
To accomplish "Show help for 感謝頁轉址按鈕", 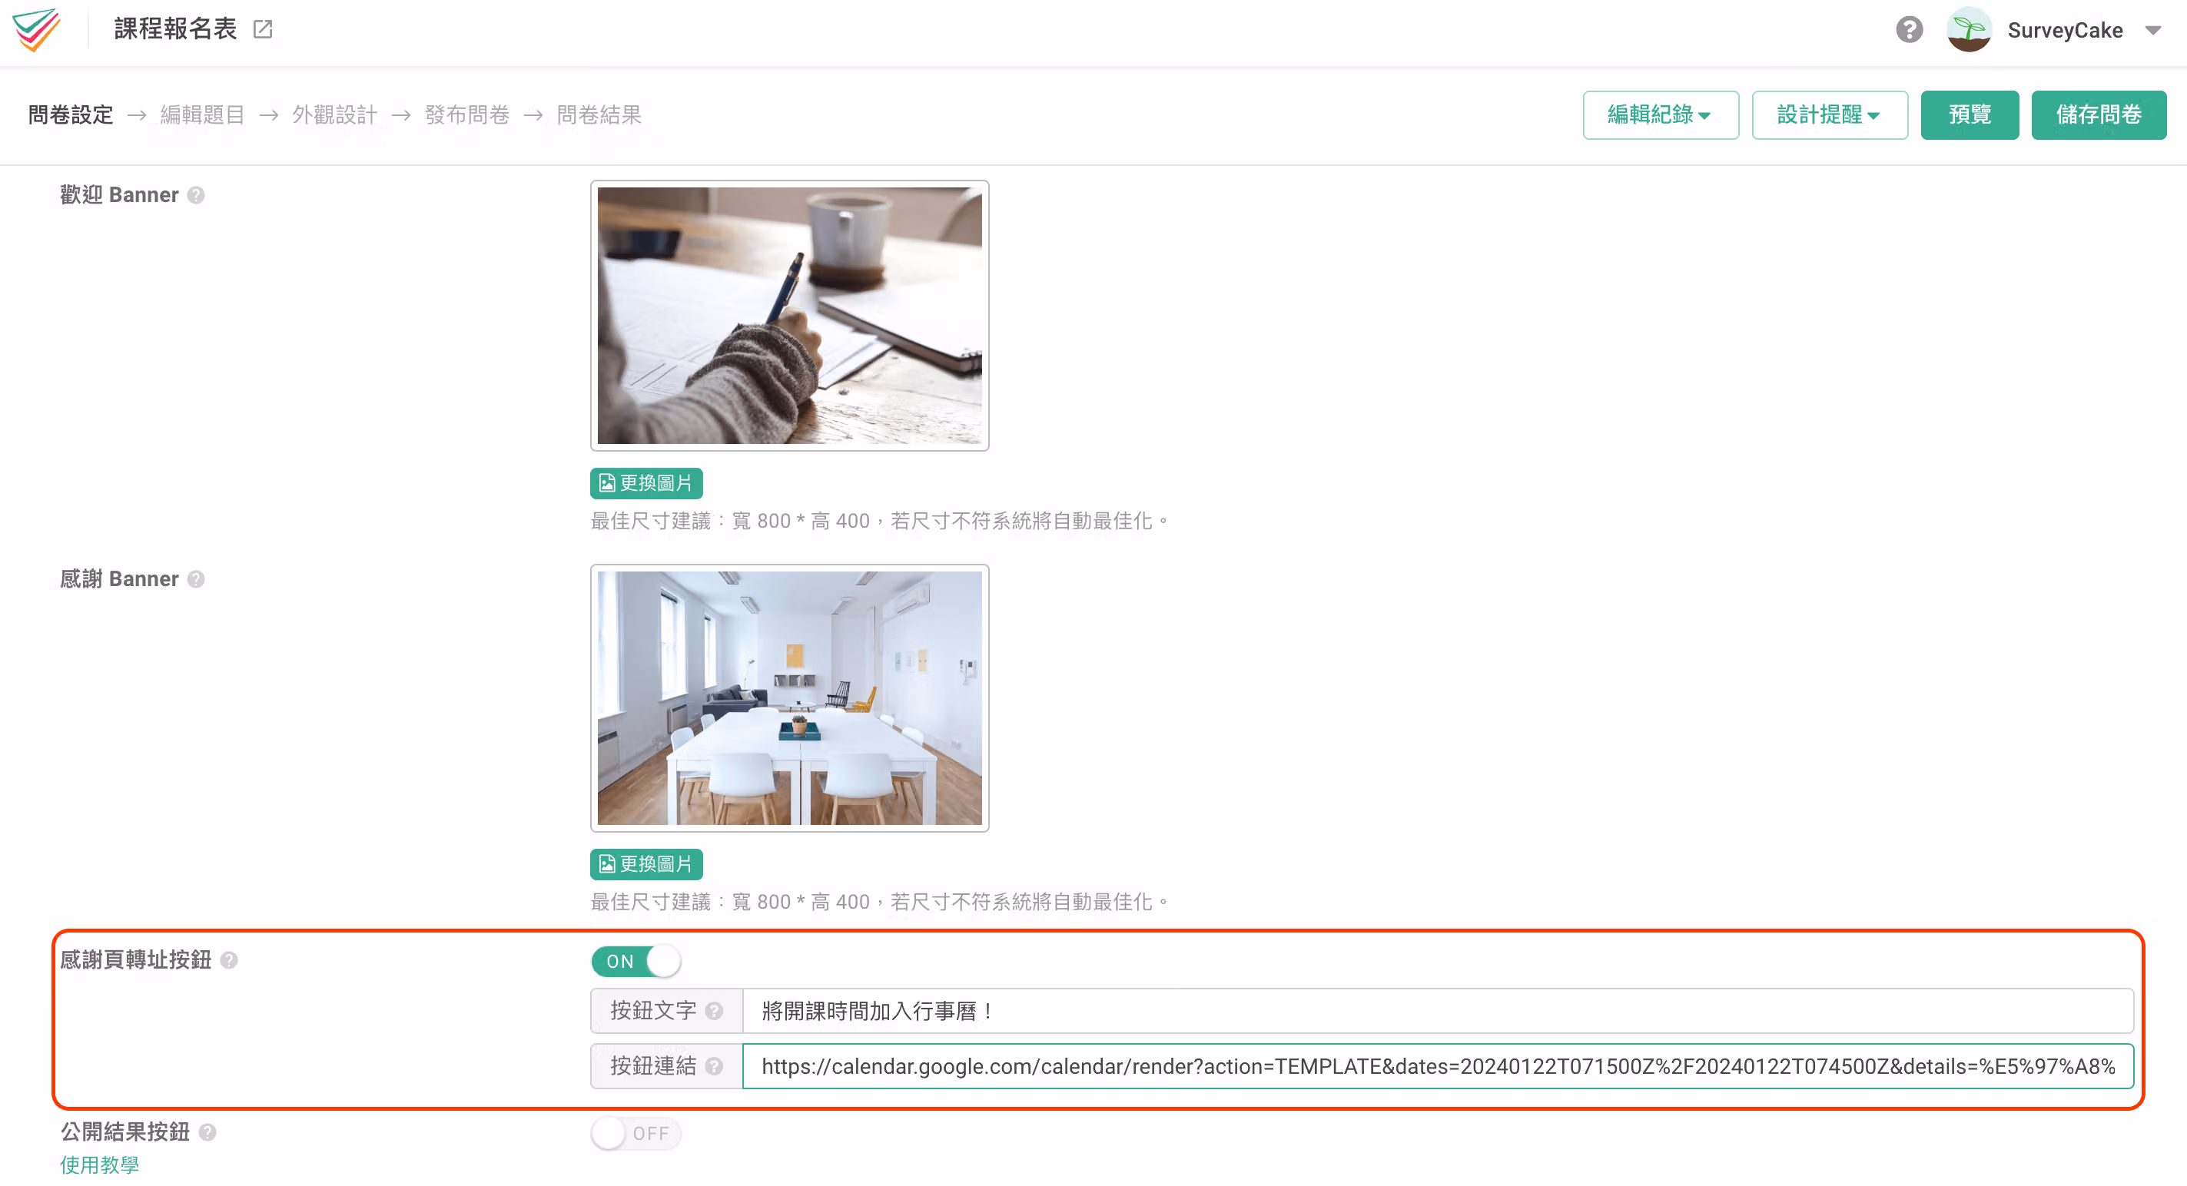I will point(229,959).
